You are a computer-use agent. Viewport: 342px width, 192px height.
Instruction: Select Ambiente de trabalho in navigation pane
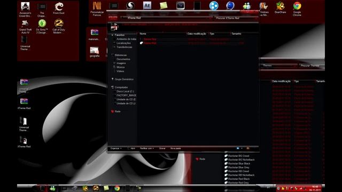pyautogui.click(x=126, y=39)
